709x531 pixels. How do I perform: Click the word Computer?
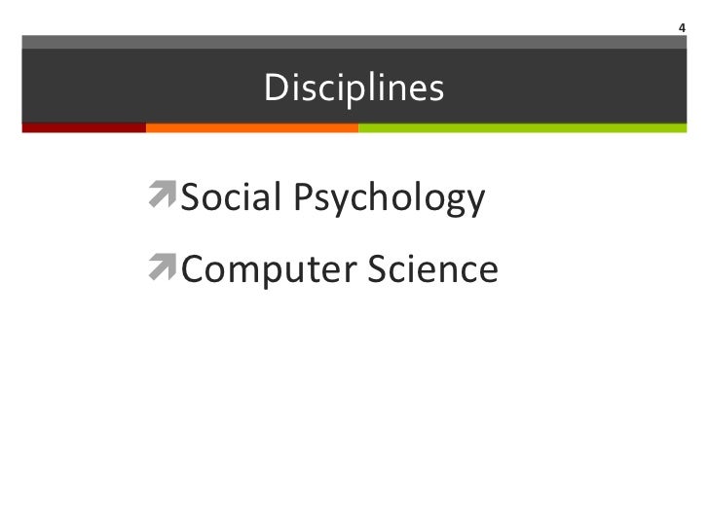[x=269, y=270]
